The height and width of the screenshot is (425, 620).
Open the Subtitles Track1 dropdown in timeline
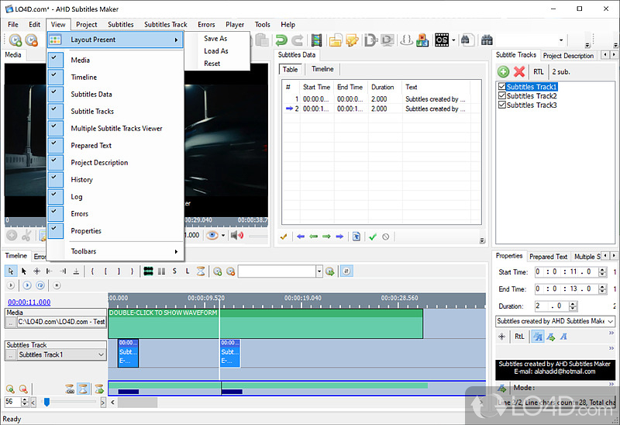click(x=101, y=355)
